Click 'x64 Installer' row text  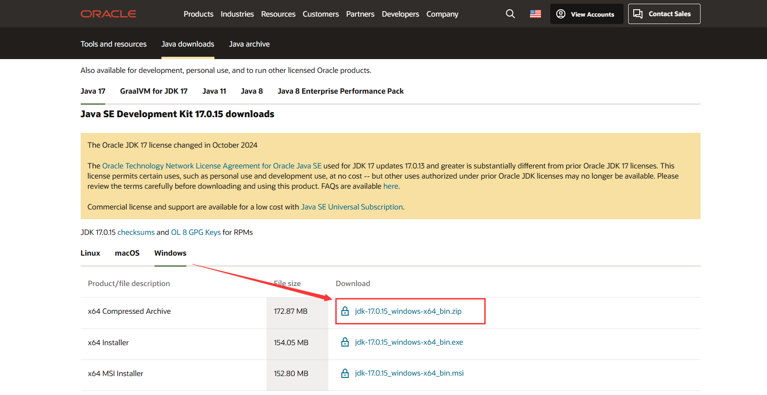pyautogui.click(x=108, y=342)
